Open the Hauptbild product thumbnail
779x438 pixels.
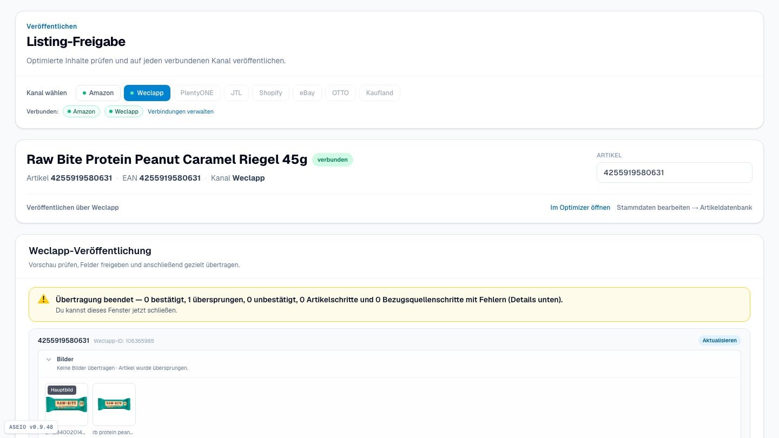67,404
